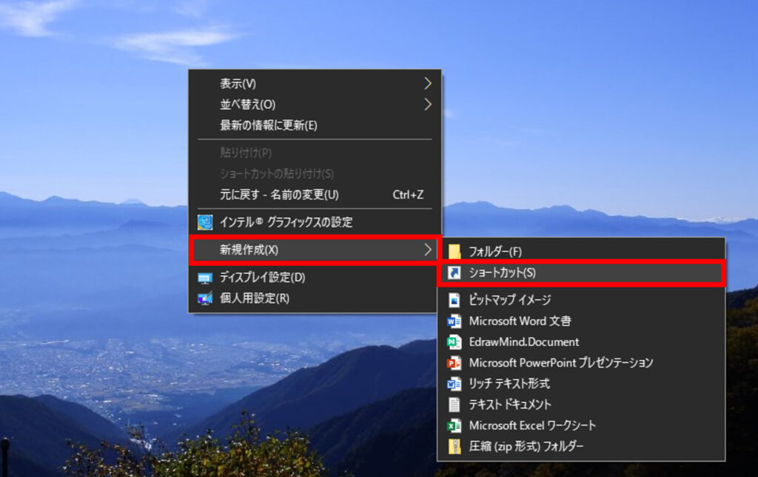This screenshot has width=758, height=477.
Task: Create a 圧縮 (zip 形式) フォルダー
Action: pyautogui.click(x=581, y=447)
